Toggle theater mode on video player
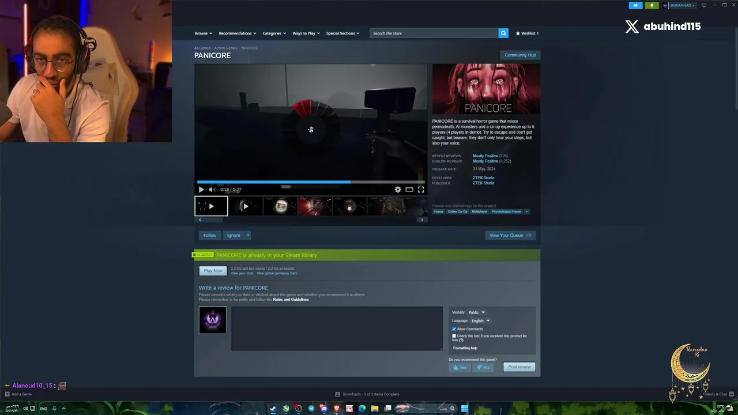 [x=409, y=189]
